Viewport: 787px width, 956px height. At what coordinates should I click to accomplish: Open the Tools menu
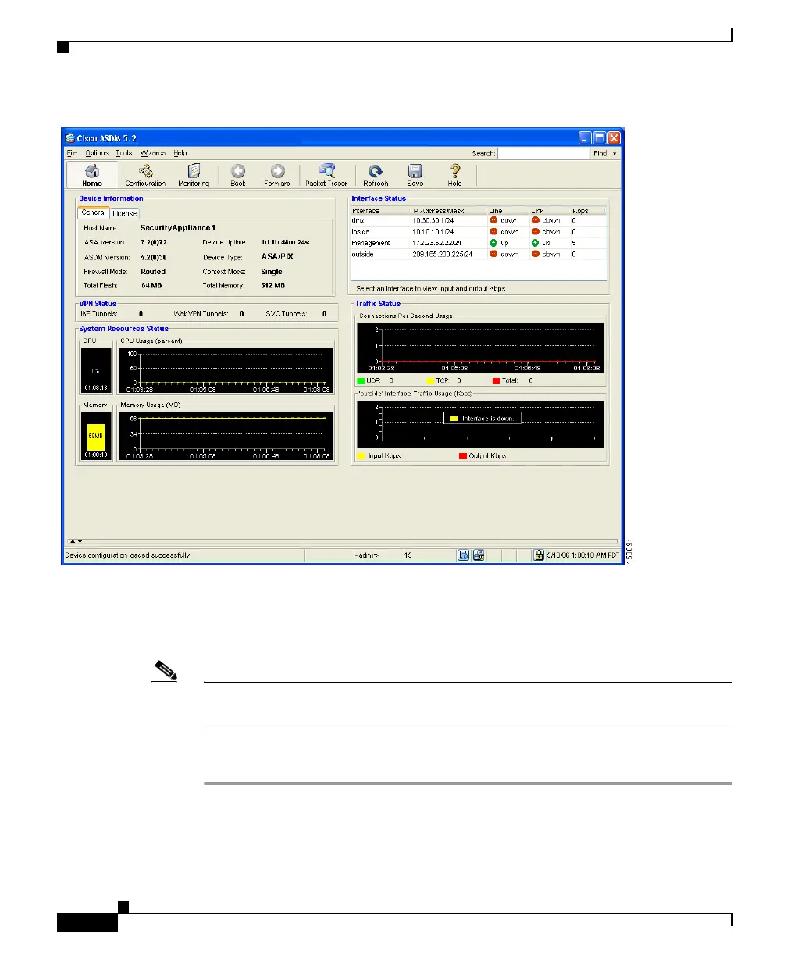point(124,153)
